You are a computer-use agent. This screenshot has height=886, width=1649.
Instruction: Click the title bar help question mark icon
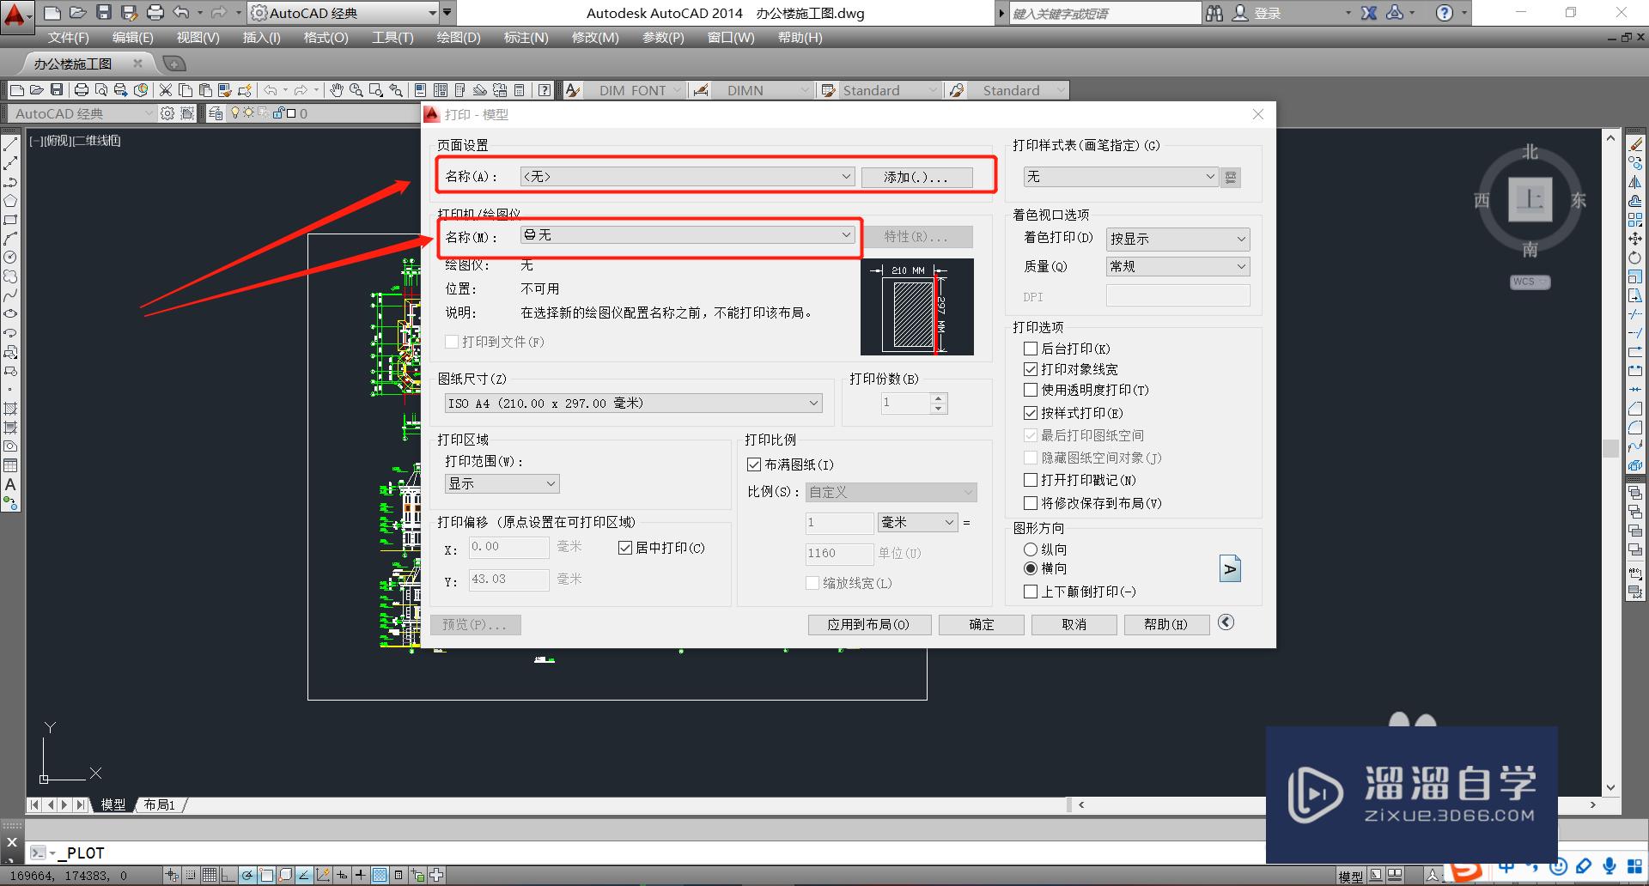(1445, 13)
